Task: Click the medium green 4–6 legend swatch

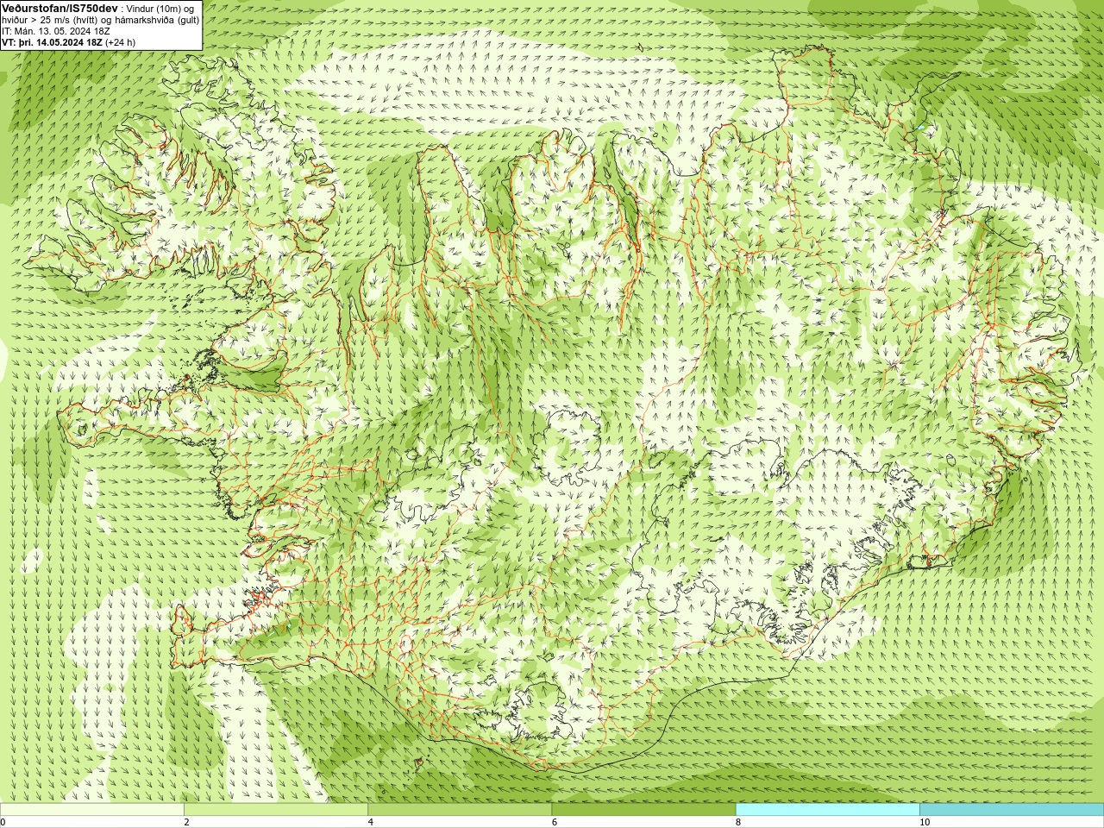Action: (x=460, y=810)
